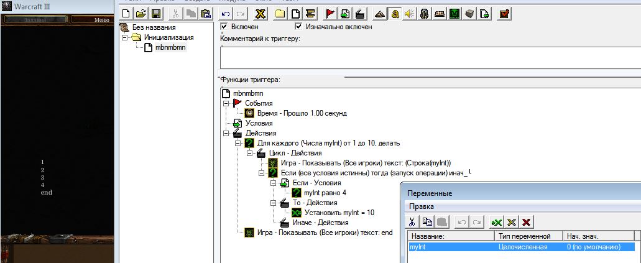
Task: Select mbnmbmn trigger in left tree
Action: (170, 47)
